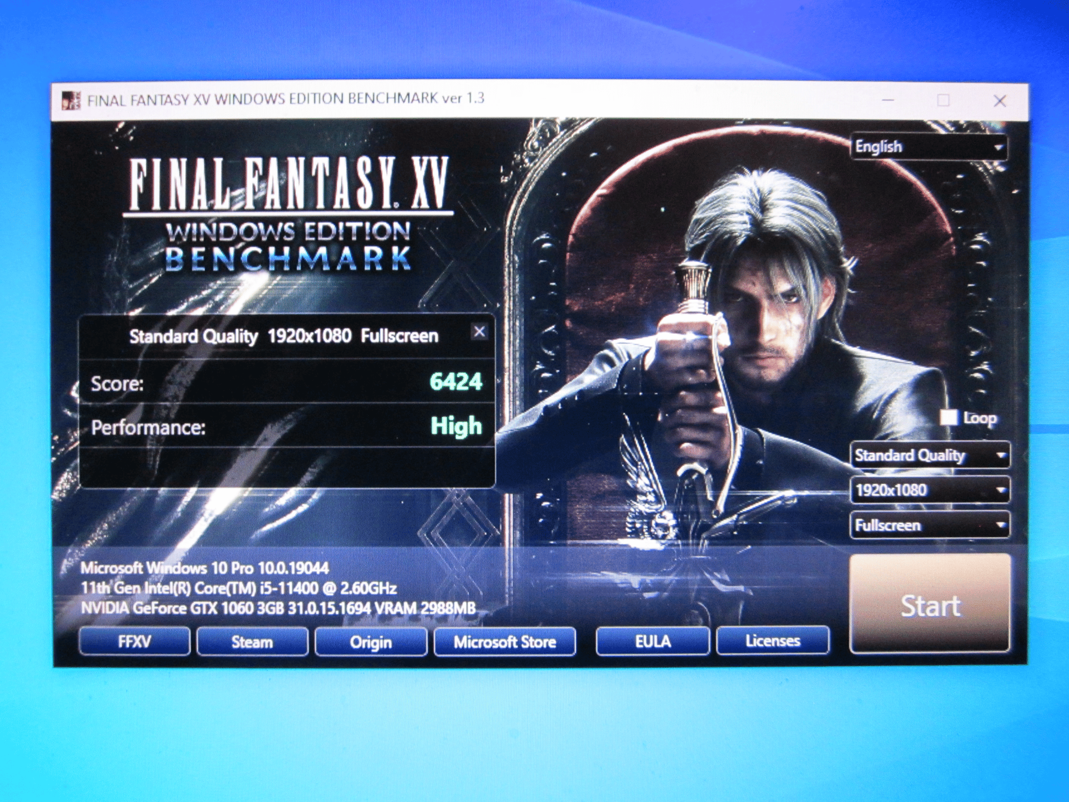This screenshot has width=1069, height=802.
Task: Click the app icon in title bar
Action: tap(72, 100)
